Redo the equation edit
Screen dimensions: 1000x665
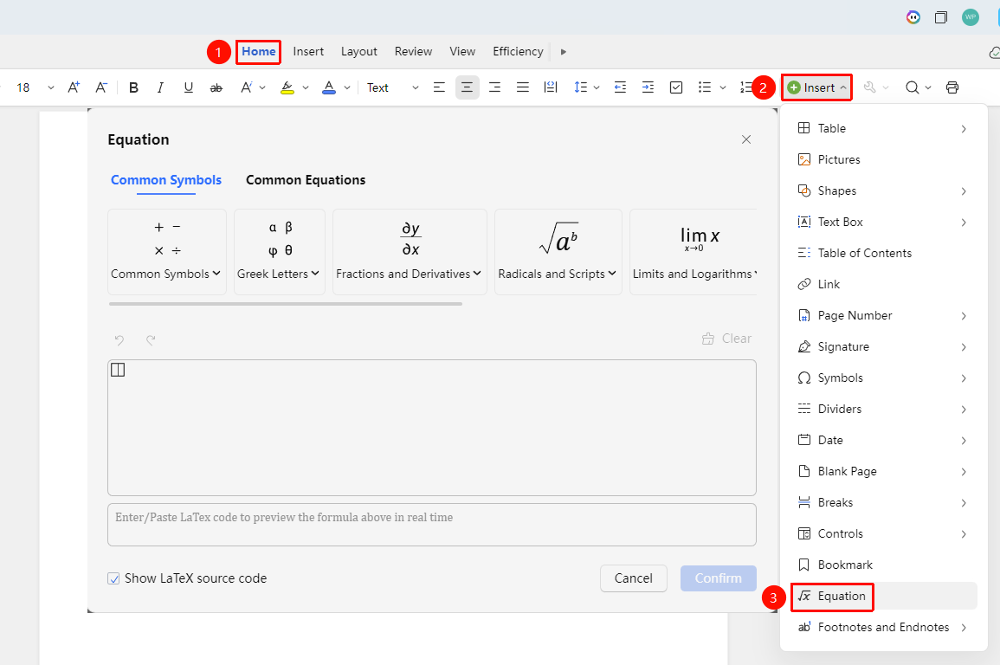coord(151,339)
